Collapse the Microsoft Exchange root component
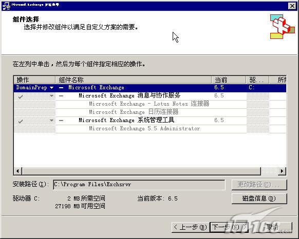The width and height of the screenshot is (299, 239). [61, 88]
